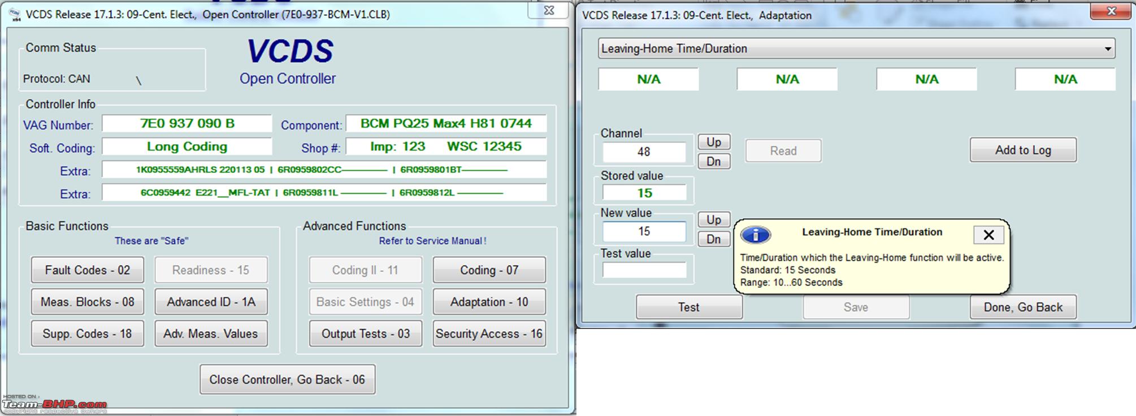Viewport: 1136px width, 416px height.
Task: Raise the New value with its Up button
Action: pos(714,219)
